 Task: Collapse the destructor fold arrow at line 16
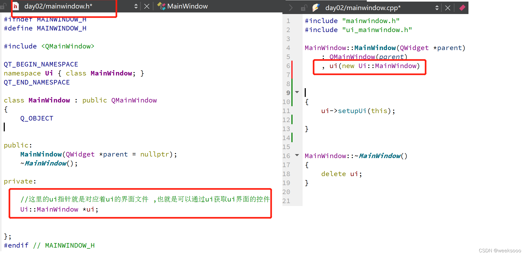297,155
